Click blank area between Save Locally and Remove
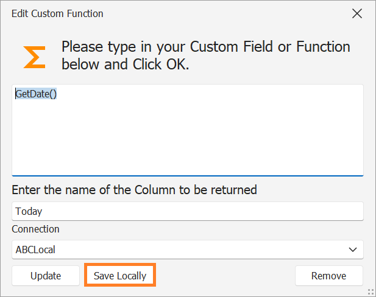The image size is (376, 297). 225,276
